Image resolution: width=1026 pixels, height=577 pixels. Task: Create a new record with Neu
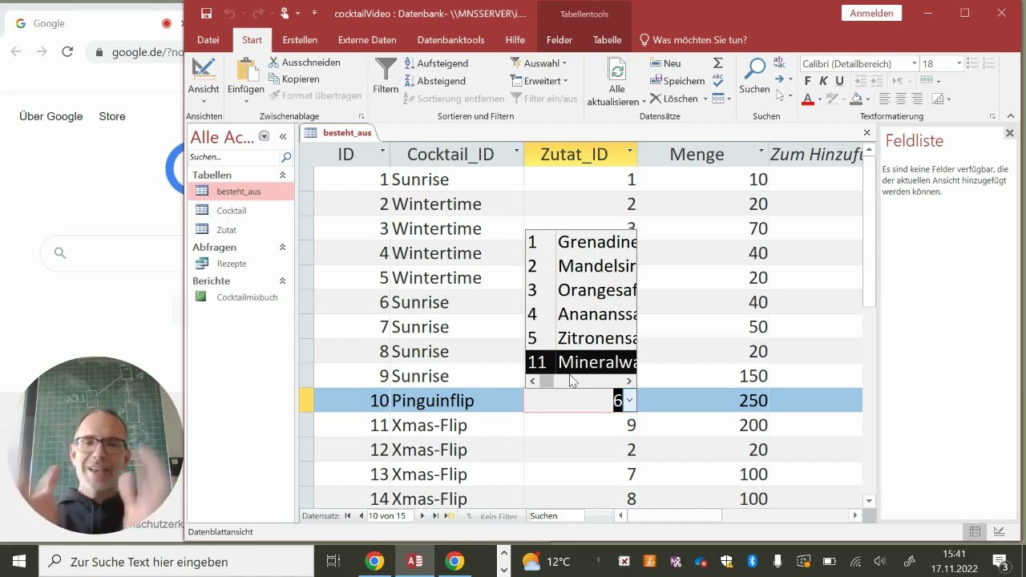pyautogui.click(x=665, y=63)
